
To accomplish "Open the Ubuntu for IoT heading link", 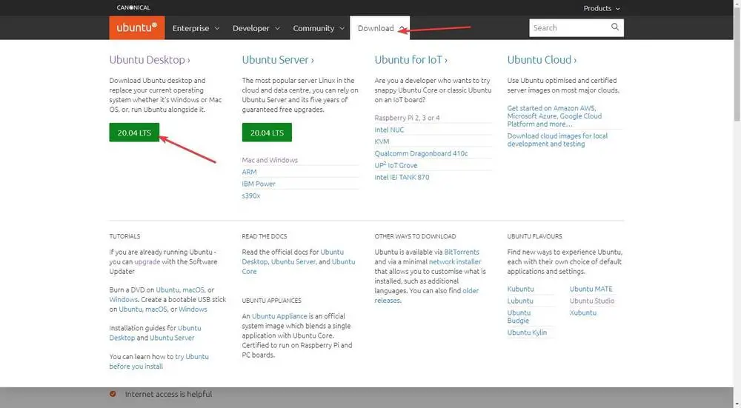I will pos(411,60).
